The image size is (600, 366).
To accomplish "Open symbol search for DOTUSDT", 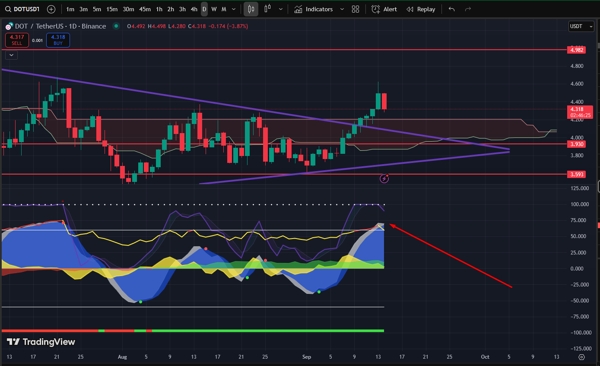I will [x=22, y=9].
